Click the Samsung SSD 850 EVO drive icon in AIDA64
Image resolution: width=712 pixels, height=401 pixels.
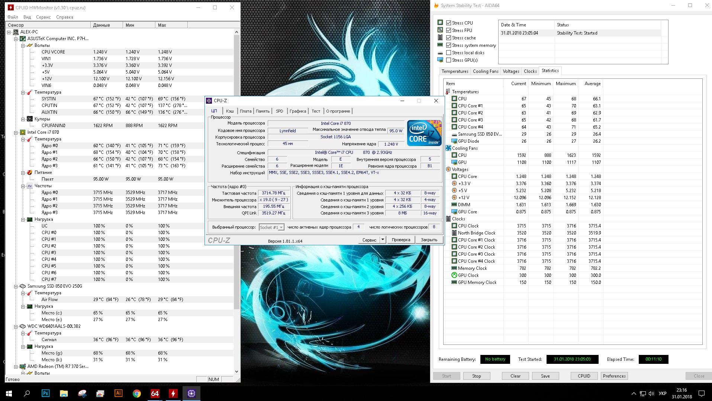tap(454, 134)
